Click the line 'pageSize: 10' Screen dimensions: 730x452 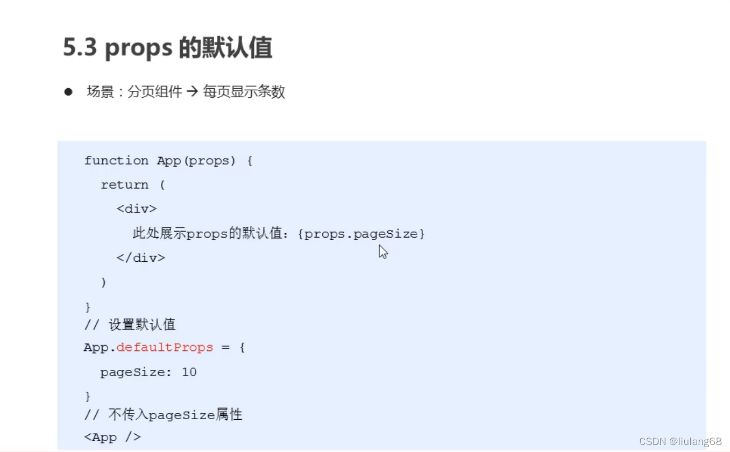[x=148, y=372]
